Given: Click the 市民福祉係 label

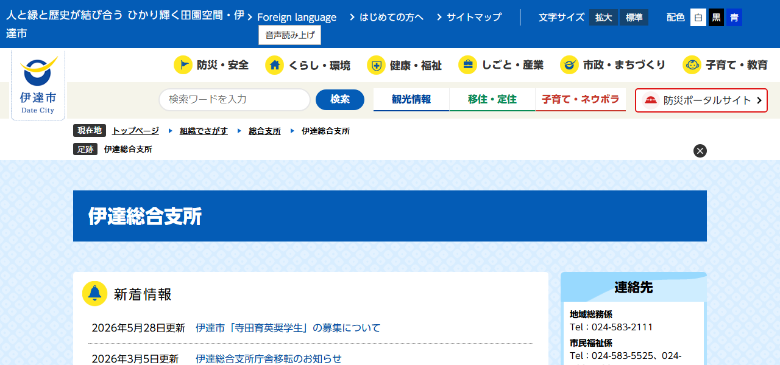Looking at the screenshot, I should (x=591, y=343).
